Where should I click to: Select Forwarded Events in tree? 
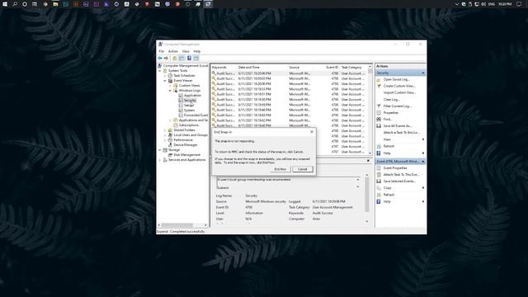(196, 115)
